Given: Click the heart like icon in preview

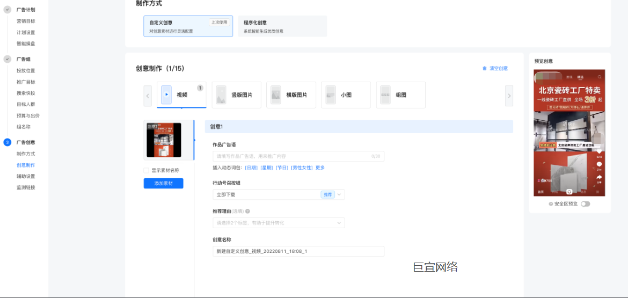Looking at the screenshot, I should [599, 151].
